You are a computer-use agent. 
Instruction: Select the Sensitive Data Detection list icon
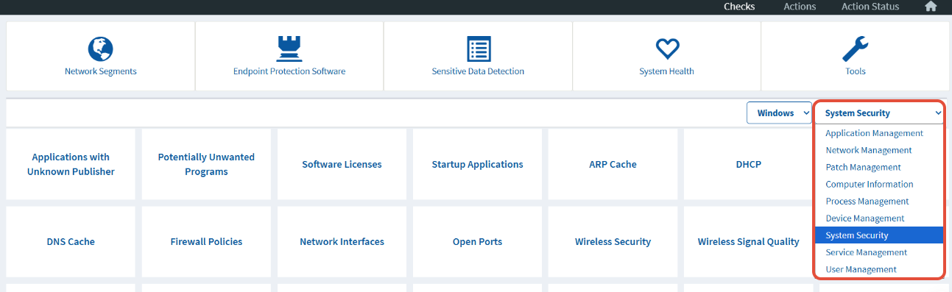point(479,49)
